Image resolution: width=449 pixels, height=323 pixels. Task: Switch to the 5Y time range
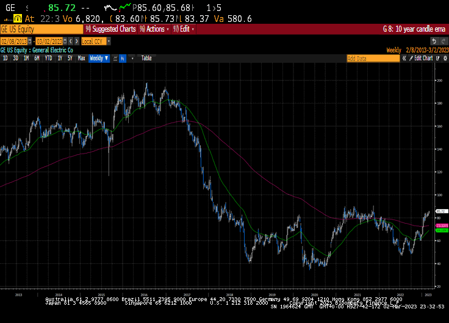click(70, 59)
